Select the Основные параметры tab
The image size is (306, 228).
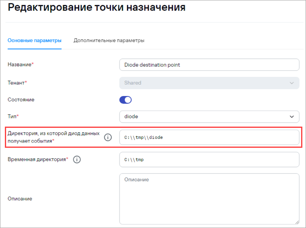tap(35, 40)
